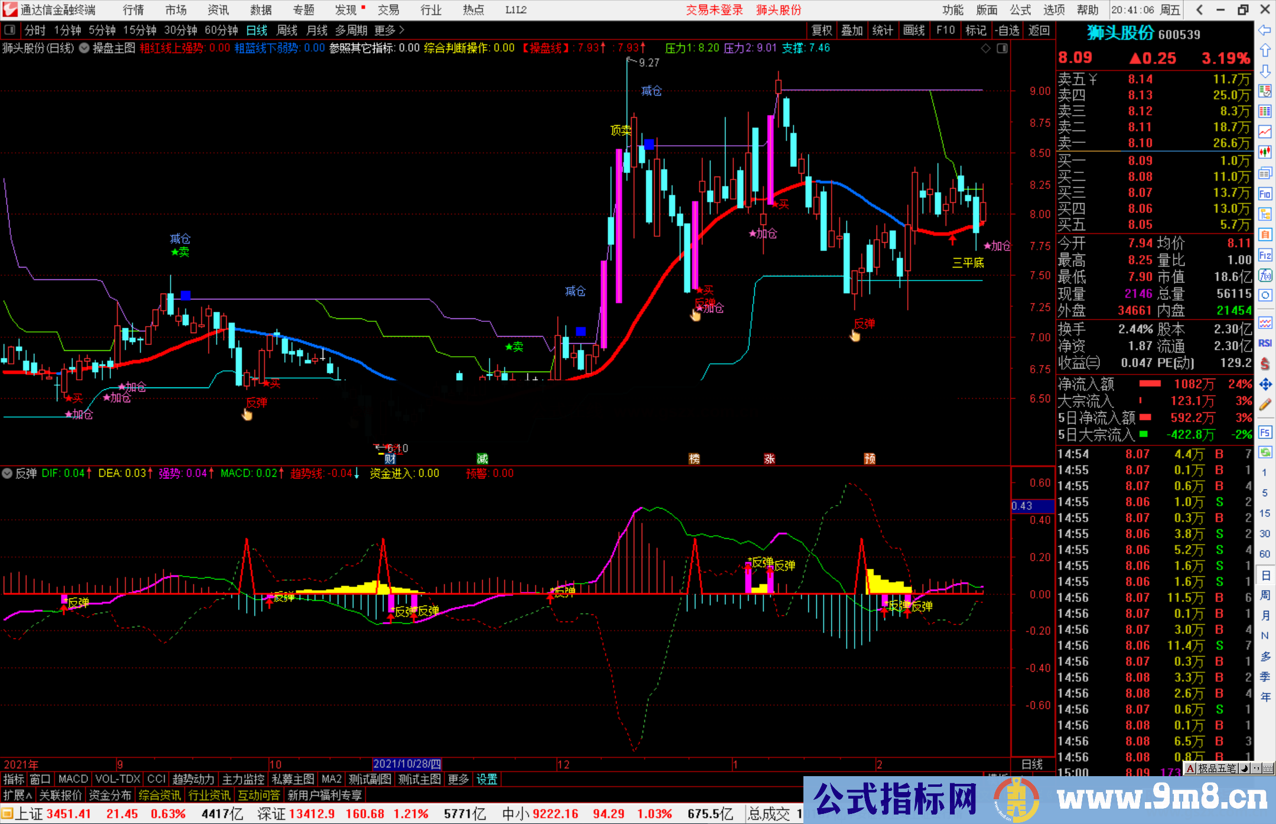Viewport: 1276px width, 824px height.
Task: Toggle the 反弹 sub-chart indicator circle button
Action: tap(7, 473)
